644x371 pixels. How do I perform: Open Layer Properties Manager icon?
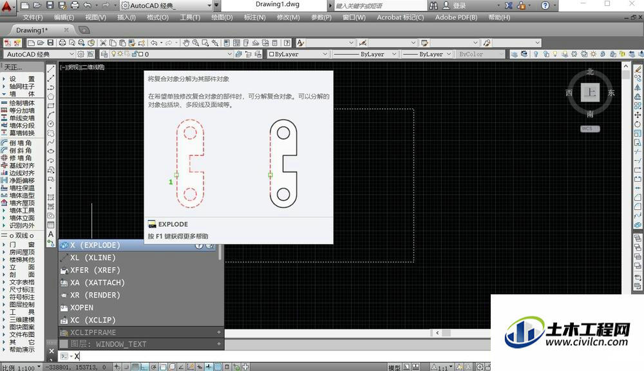point(104,54)
